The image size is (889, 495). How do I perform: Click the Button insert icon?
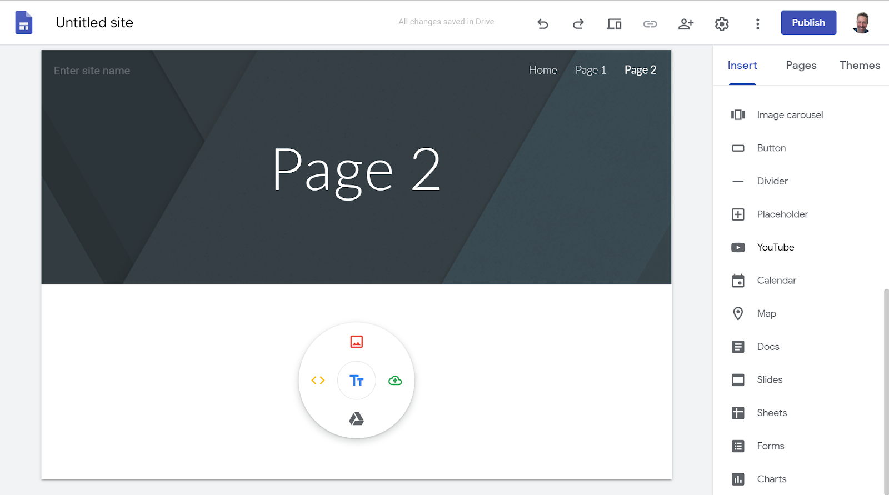point(738,148)
